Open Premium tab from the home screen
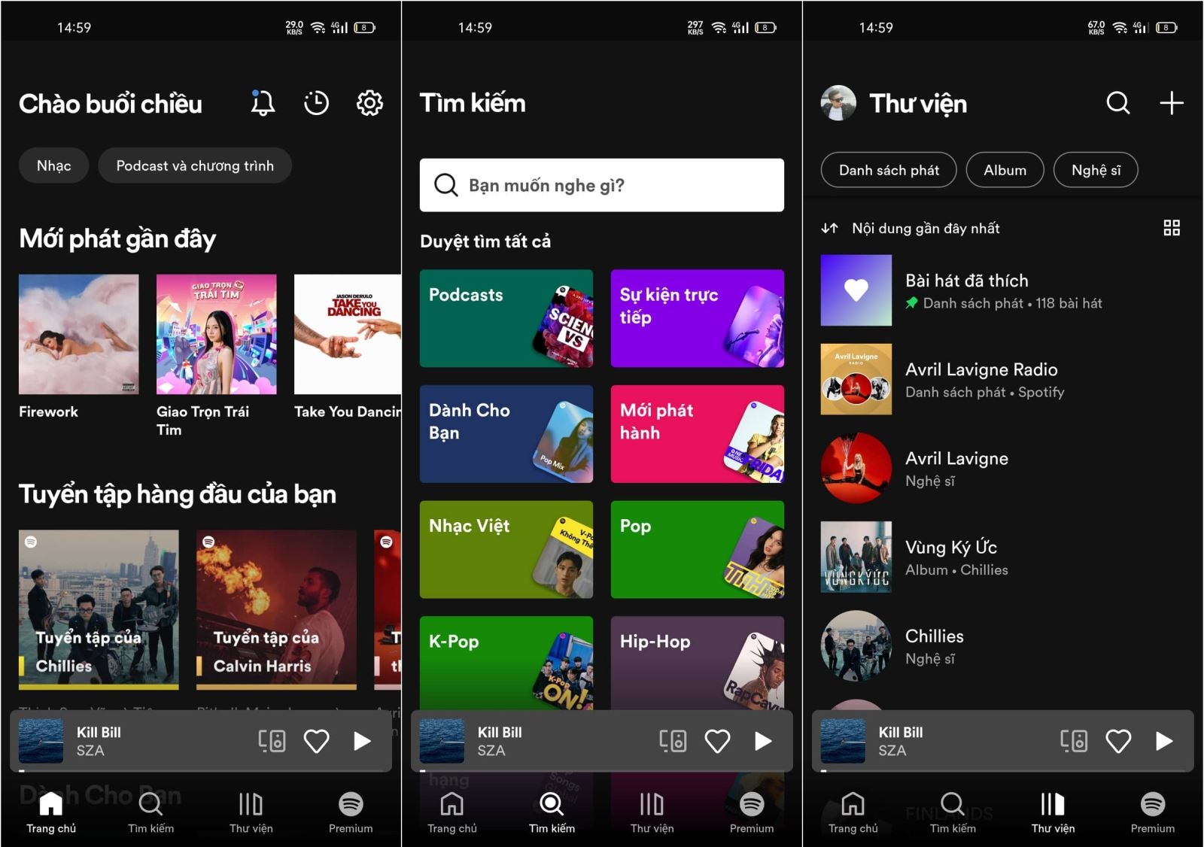 coord(351,812)
